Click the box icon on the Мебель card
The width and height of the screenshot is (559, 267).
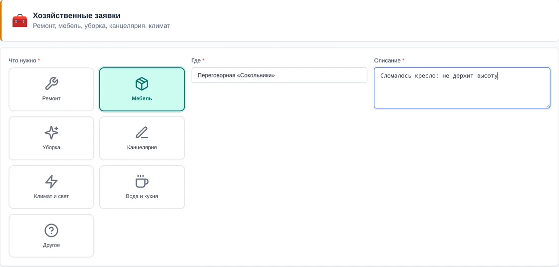pyautogui.click(x=142, y=84)
